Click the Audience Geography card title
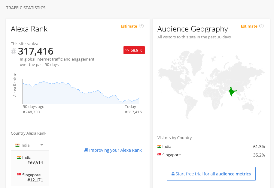The image size is (274, 188). (193, 29)
